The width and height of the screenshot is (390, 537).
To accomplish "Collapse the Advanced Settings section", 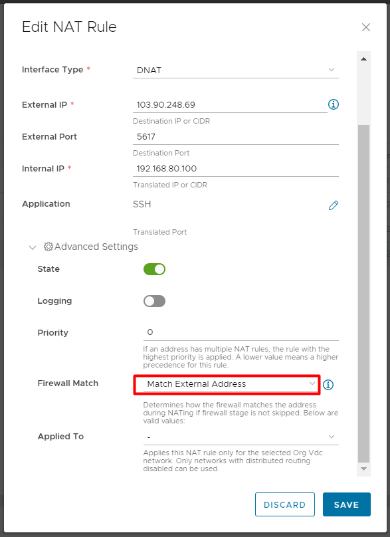I will point(33,247).
